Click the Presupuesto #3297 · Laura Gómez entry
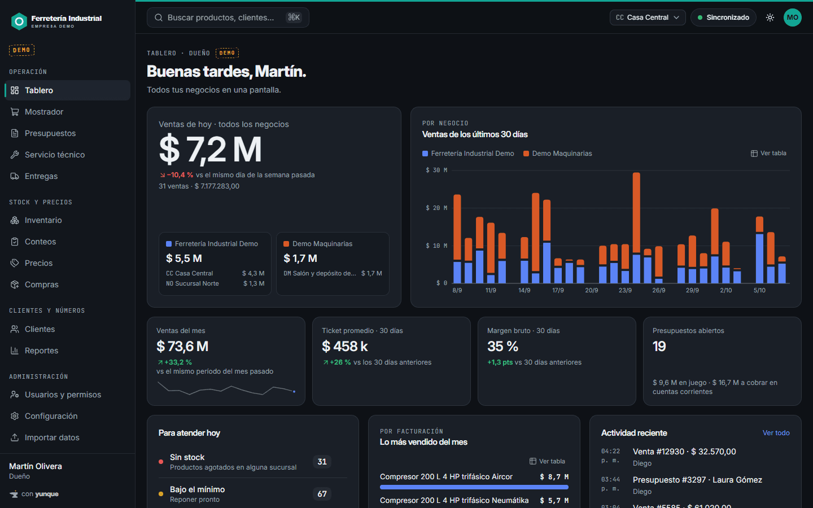 point(696,485)
